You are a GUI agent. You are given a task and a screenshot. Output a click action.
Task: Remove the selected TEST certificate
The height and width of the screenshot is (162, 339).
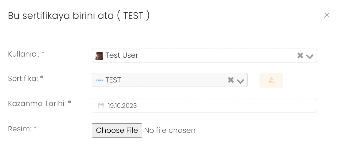coord(231,80)
